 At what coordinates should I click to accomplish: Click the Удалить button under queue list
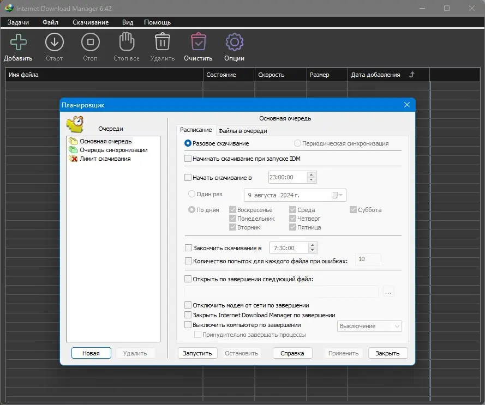coord(135,353)
